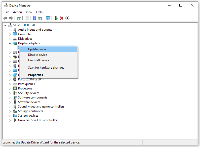Click the Disable device down-arrow icon
Image resolution: width=200 pixels, height=147 pixels.
click(67, 18)
